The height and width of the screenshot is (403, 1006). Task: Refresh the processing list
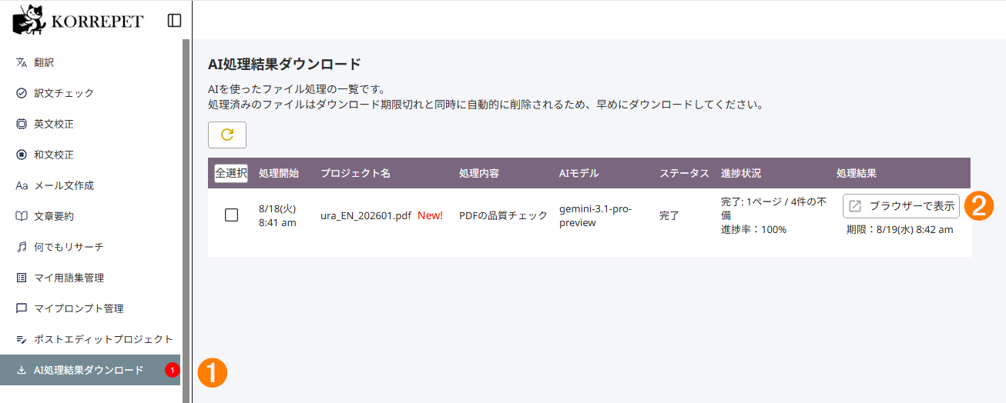[x=227, y=135]
